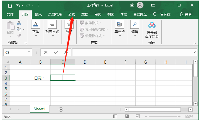Open the 页面布局 tab
This screenshot has height=121, width=201.
[x=55, y=14]
